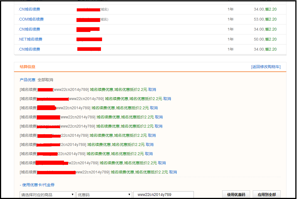The width and height of the screenshot is (297, 199).
Task: Click 取消 on the last discount row
Action: pos(173,172)
